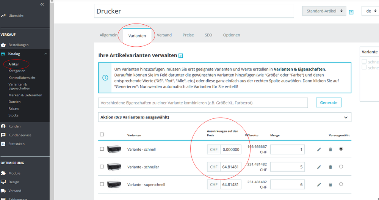
Task: Edit Variante - schneller with pencil icon
Action: pyautogui.click(x=319, y=167)
